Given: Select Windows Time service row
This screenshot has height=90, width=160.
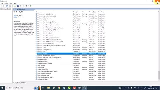Looking at the screenshot, I should [71, 52].
